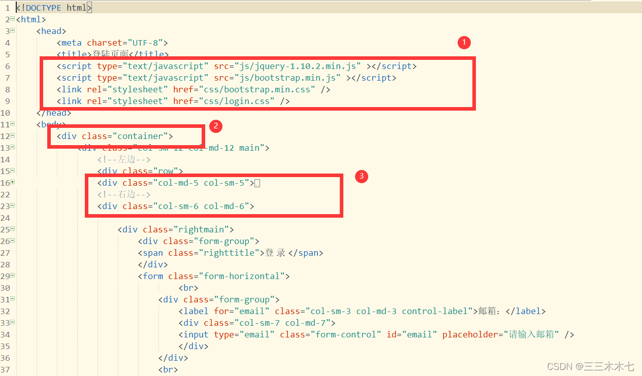The width and height of the screenshot is (642, 376).
Task: Click line number 4 in the gutter
Action: coord(7,43)
